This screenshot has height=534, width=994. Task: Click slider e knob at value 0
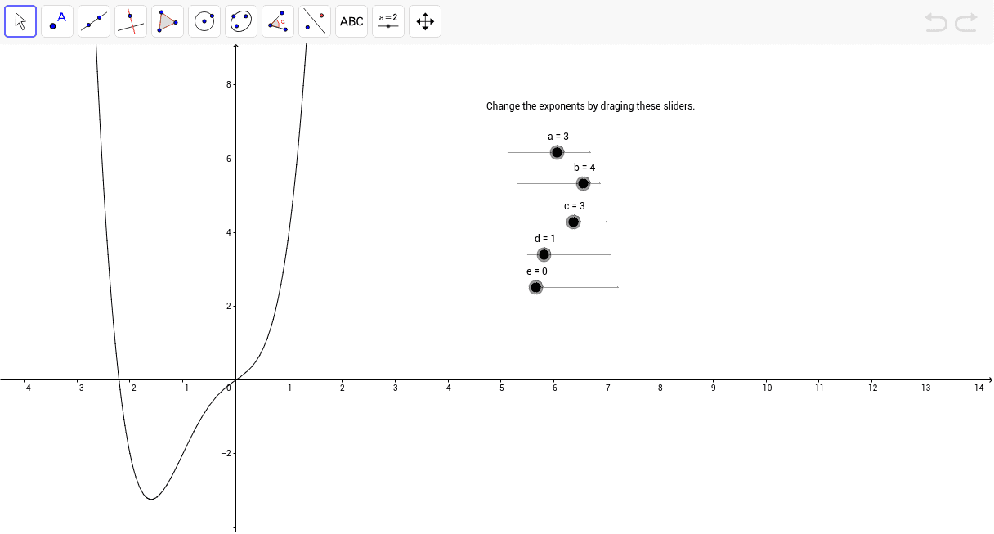[x=535, y=287]
